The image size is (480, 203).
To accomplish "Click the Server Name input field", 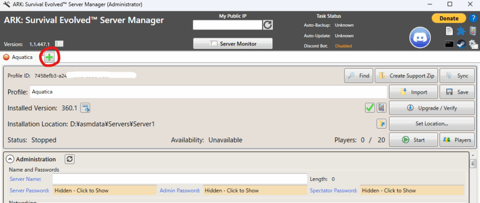I will (180, 179).
